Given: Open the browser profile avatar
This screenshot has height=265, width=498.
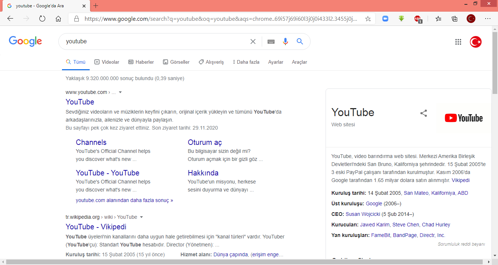Looking at the screenshot, I should (471, 19).
